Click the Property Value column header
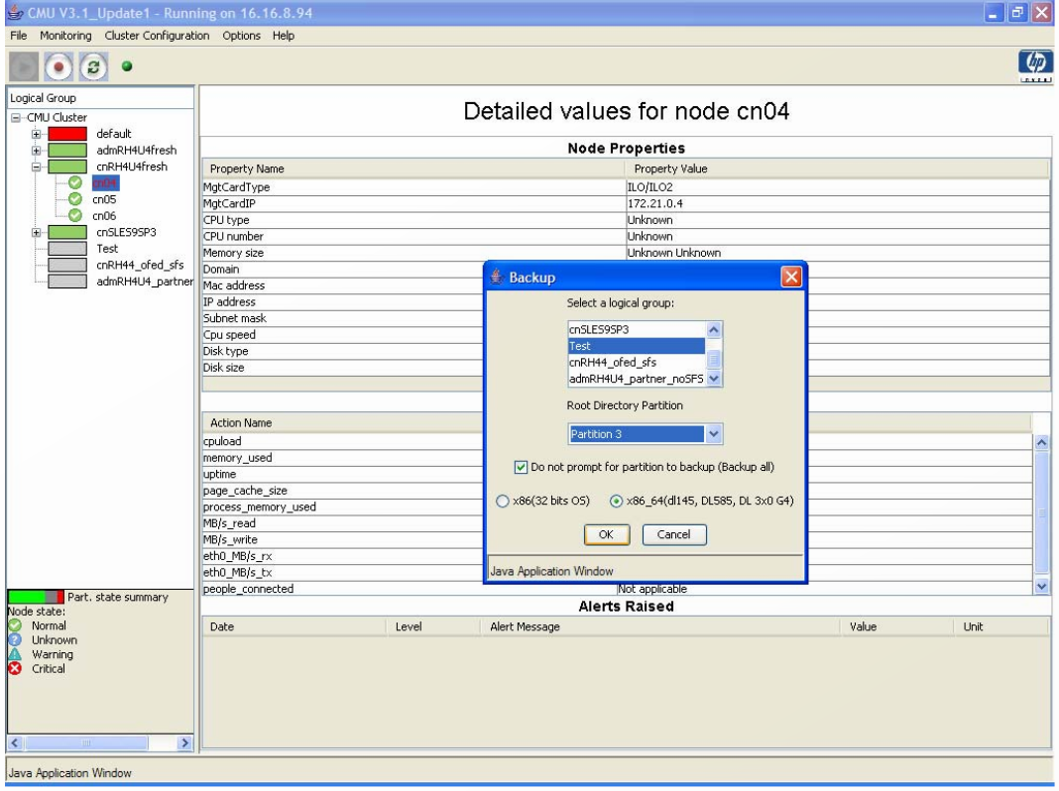Screen dimensions: 1059x791 click(x=838, y=169)
